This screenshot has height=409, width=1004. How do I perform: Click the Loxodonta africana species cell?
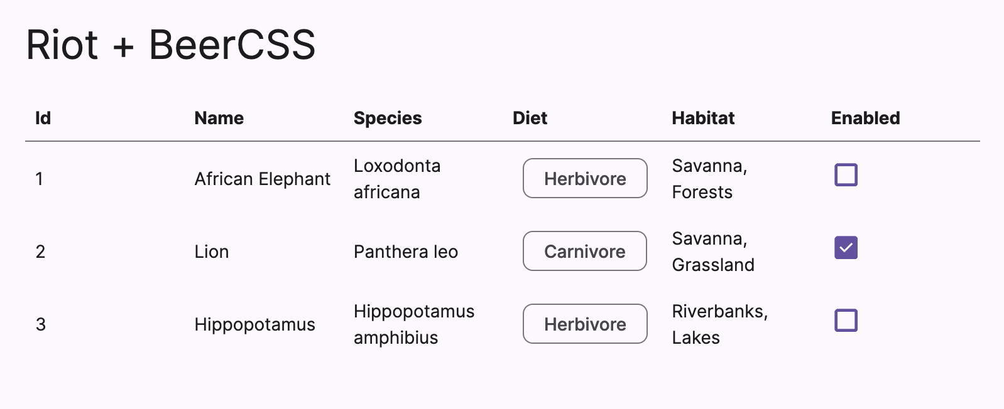pyautogui.click(x=396, y=179)
